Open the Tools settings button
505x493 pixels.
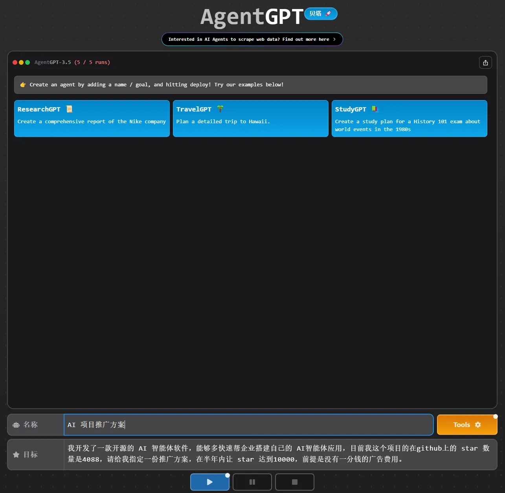[x=467, y=425]
